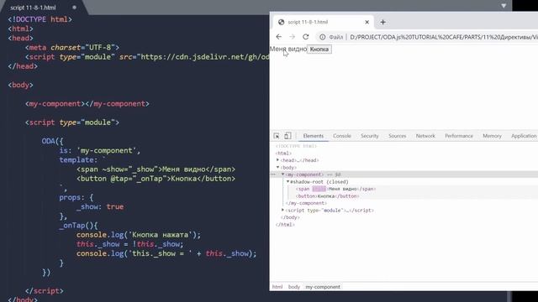
Task: Expand the script type="module" DOM node
Action: [282, 211]
